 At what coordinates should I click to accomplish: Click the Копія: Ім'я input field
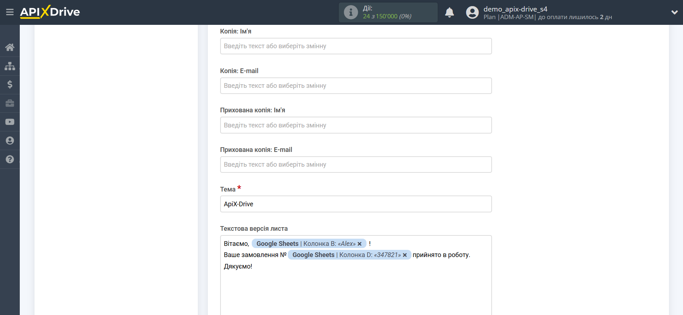point(356,46)
